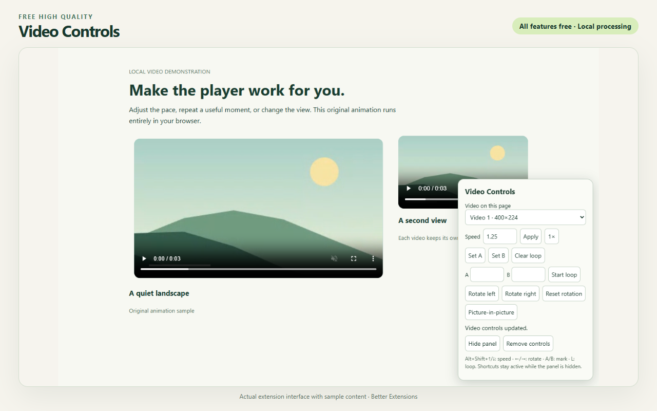Enter fullscreen on the large video

pyautogui.click(x=354, y=258)
